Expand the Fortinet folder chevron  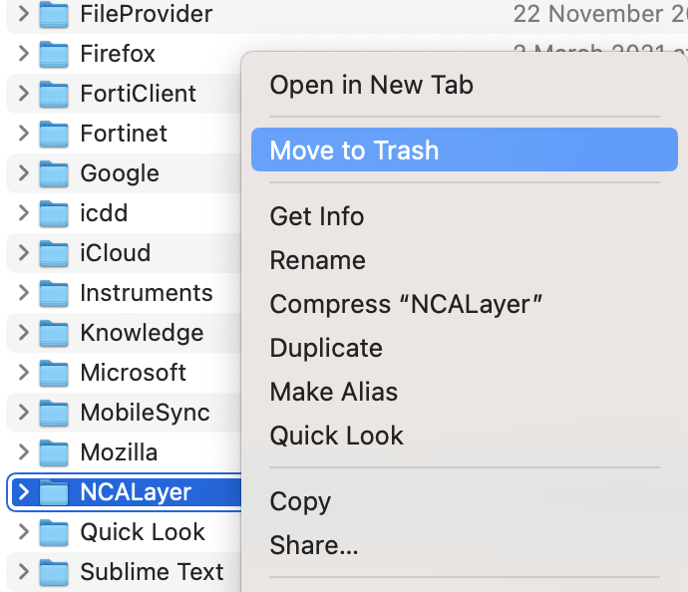23,134
